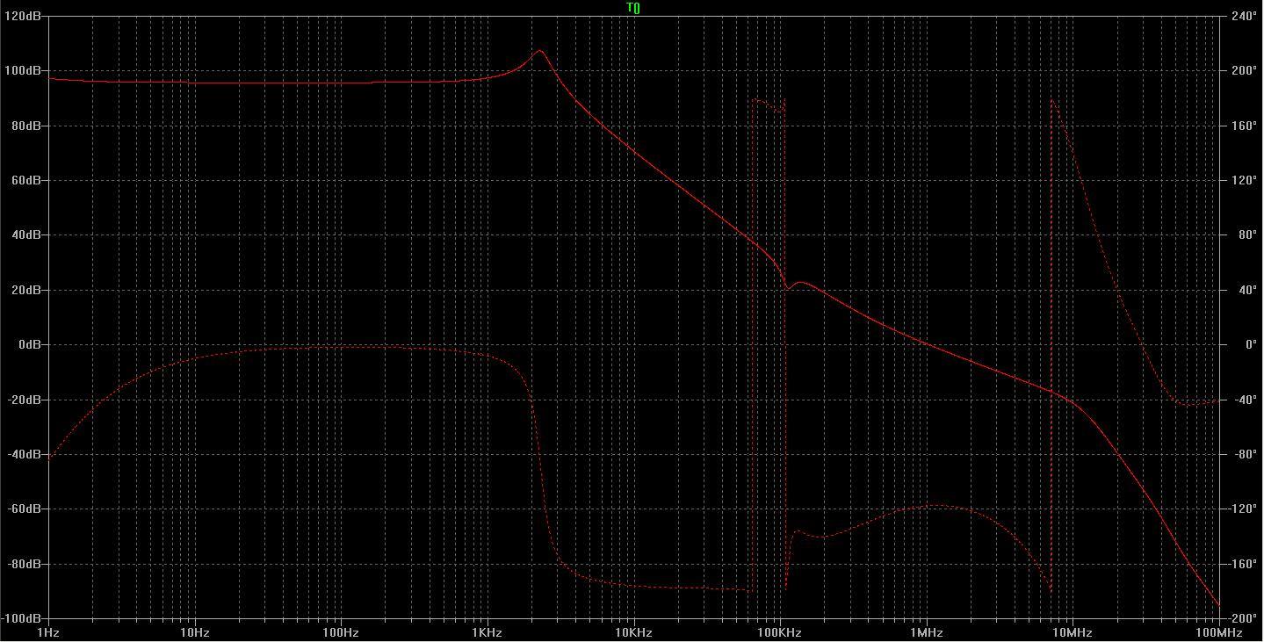The image size is (1264, 642).
Task: Select the 160° phase axis label
Action: [1243, 126]
